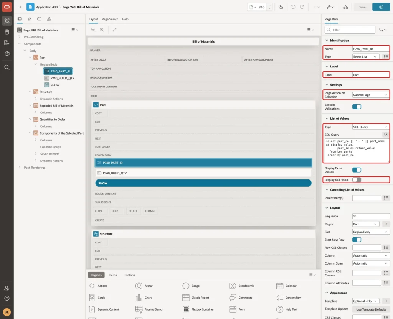Viewport: 393px width, 319px height.
Task: Open List of Values Type dropdown
Action: 370,127
